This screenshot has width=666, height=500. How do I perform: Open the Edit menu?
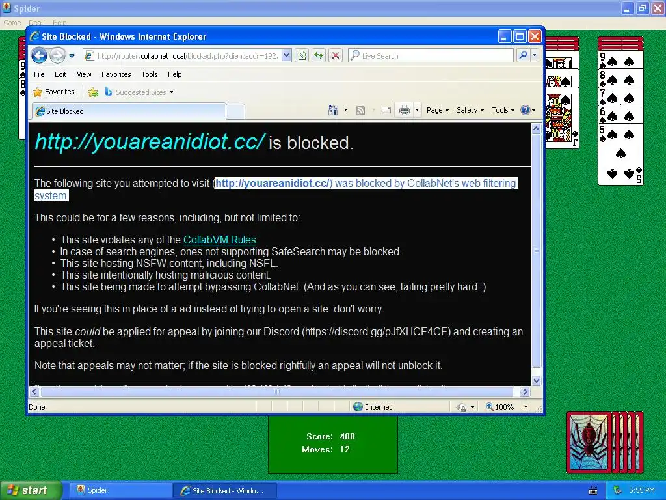pyautogui.click(x=60, y=74)
